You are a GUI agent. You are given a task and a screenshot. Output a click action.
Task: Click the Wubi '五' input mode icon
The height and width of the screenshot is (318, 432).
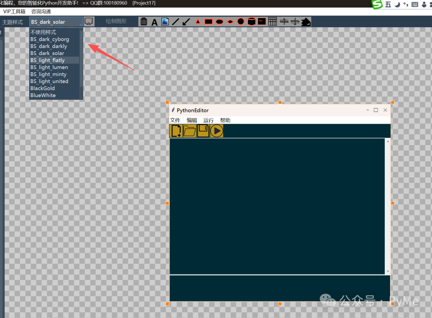[388, 4]
